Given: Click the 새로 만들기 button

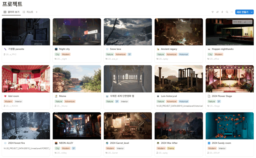Looking at the screenshot, I should pos(242,12).
